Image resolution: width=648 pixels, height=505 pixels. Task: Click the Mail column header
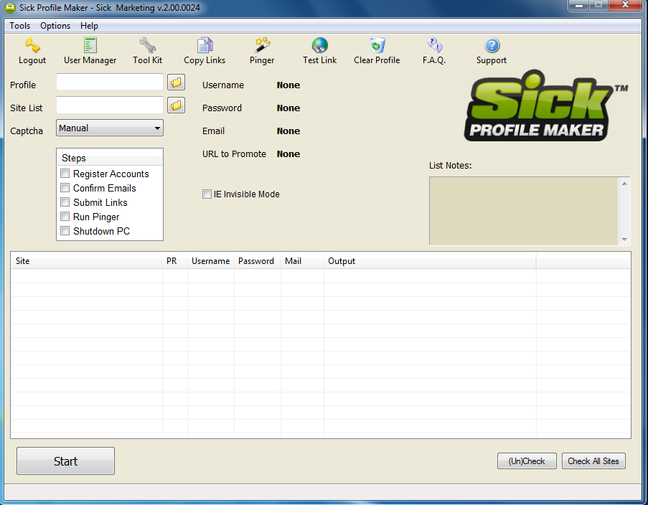[302, 261]
